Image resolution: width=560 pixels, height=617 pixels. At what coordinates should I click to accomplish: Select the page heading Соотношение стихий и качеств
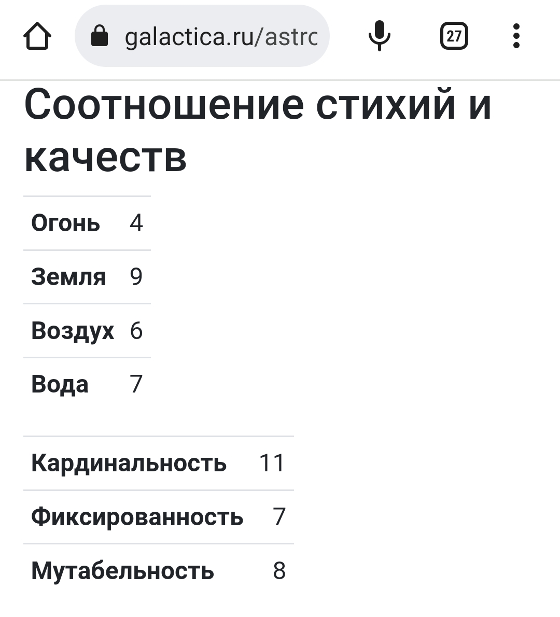click(x=258, y=131)
